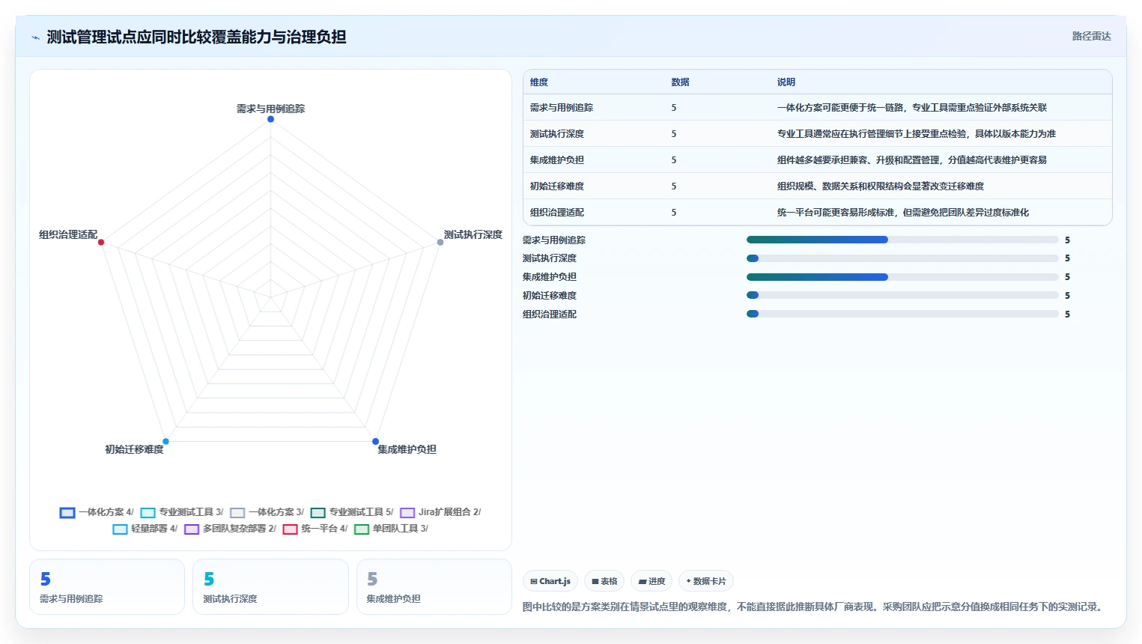Select the 数据卡片 chip

[705, 581]
